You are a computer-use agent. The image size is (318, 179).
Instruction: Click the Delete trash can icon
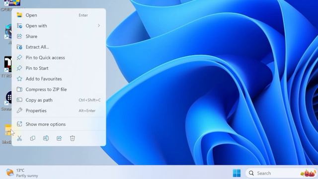tap(73, 138)
